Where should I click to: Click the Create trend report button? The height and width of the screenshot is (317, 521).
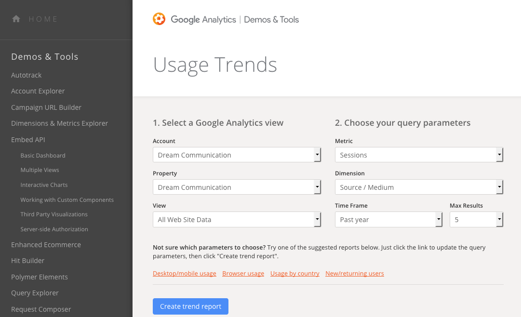click(x=190, y=306)
